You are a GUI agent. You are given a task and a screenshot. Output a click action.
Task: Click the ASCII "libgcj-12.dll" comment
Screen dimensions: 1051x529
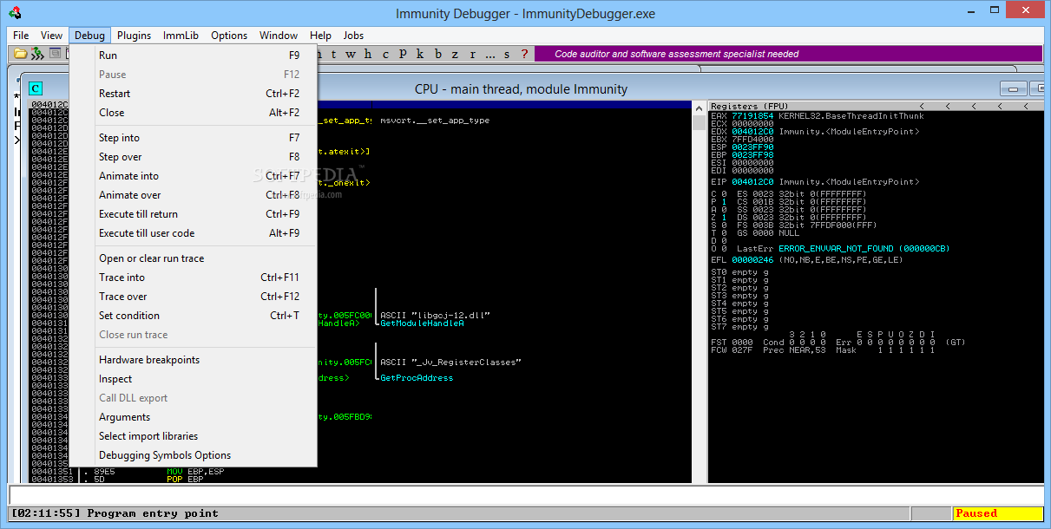[x=436, y=315]
